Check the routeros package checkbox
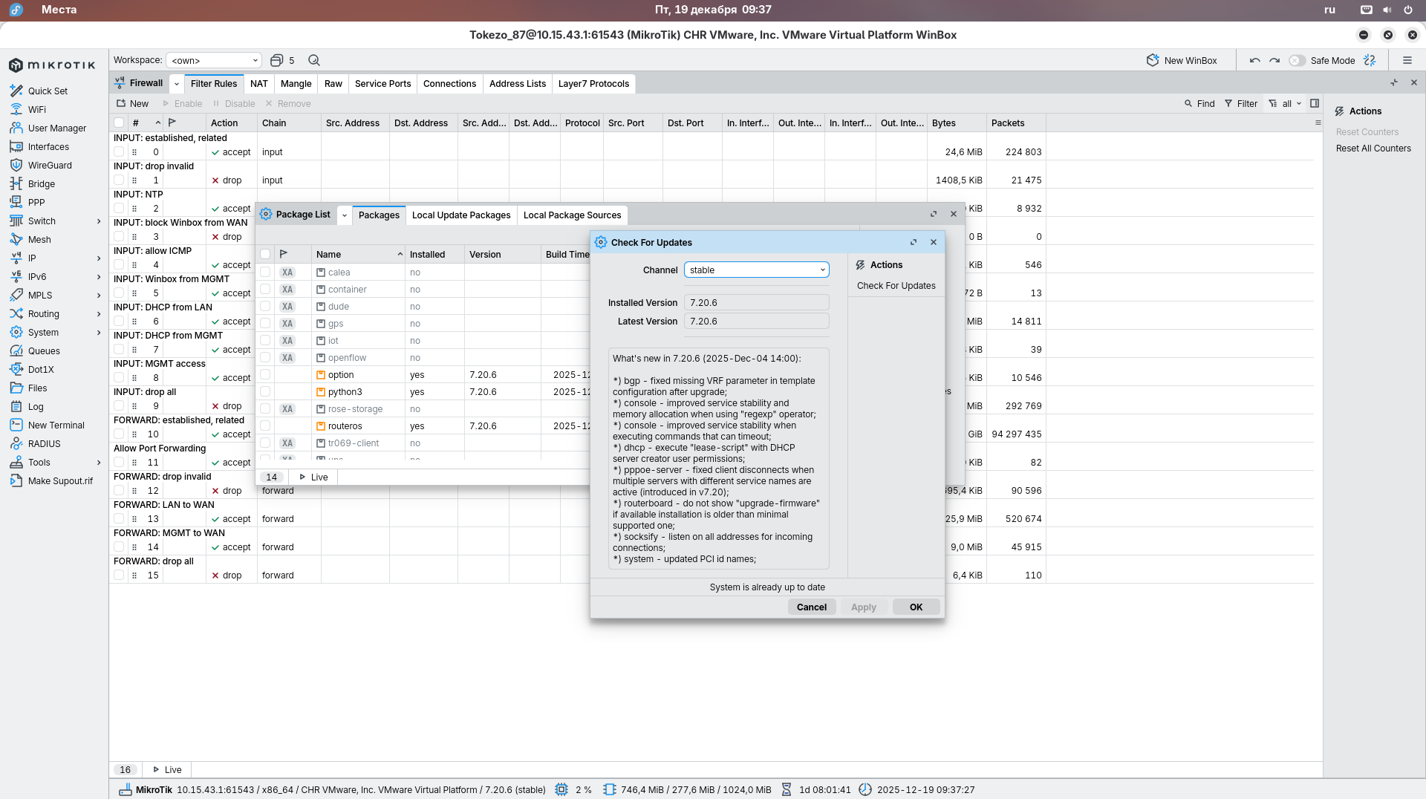 click(265, 425)
